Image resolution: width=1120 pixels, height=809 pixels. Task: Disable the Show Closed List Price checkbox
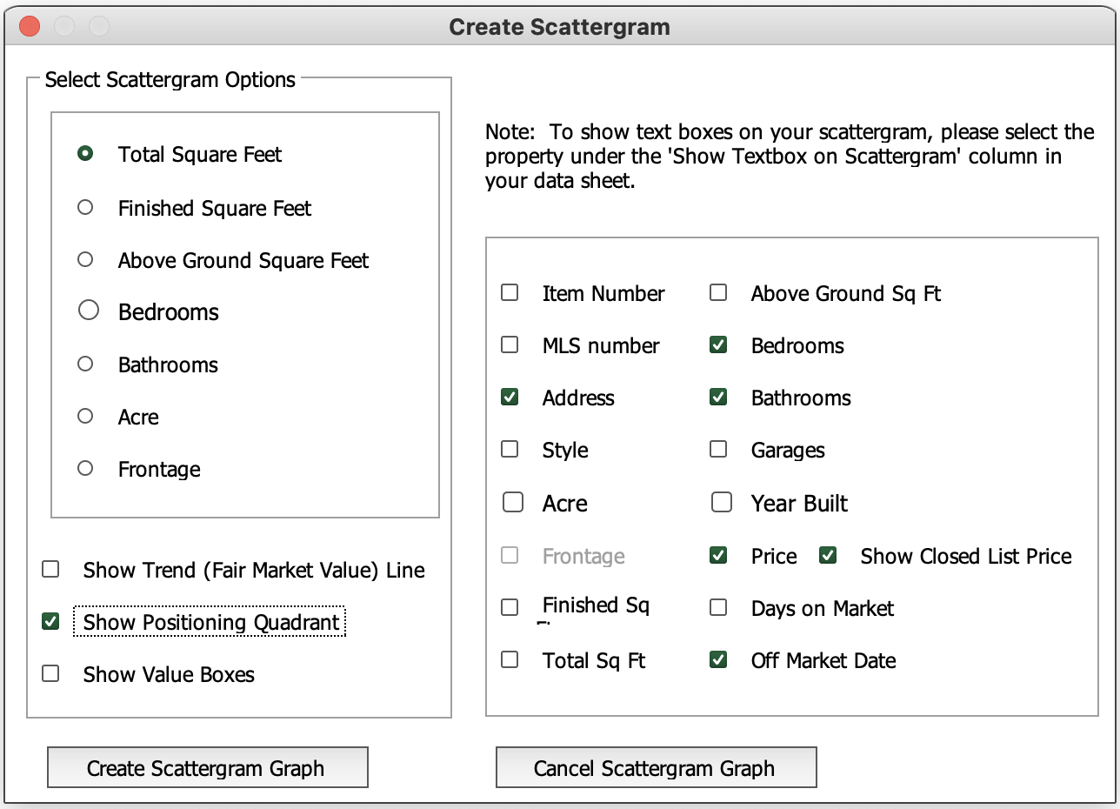tap(828, 556)
